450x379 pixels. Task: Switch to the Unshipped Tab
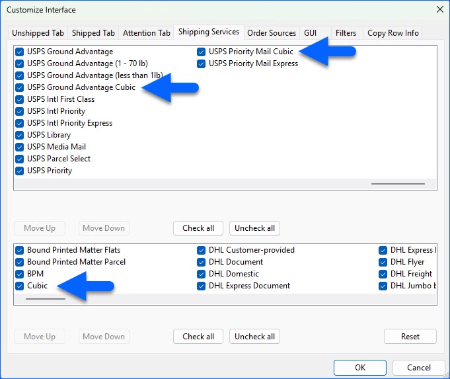click(38, 33)
